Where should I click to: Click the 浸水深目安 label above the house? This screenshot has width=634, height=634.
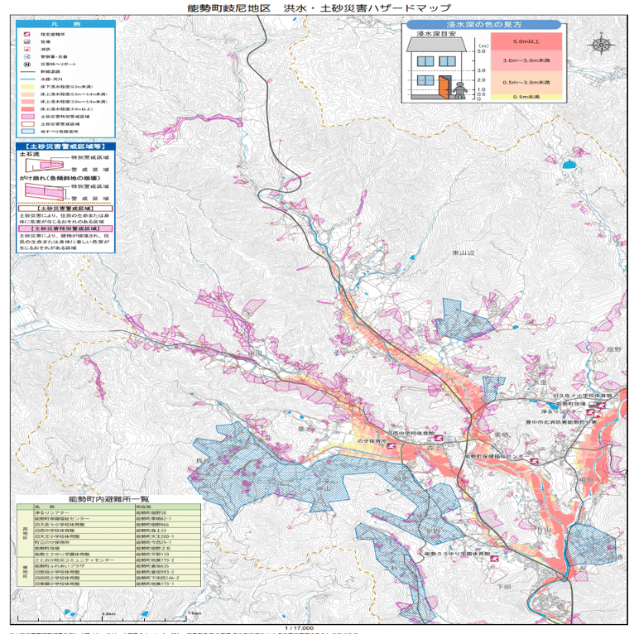click(x=436, y=34)
